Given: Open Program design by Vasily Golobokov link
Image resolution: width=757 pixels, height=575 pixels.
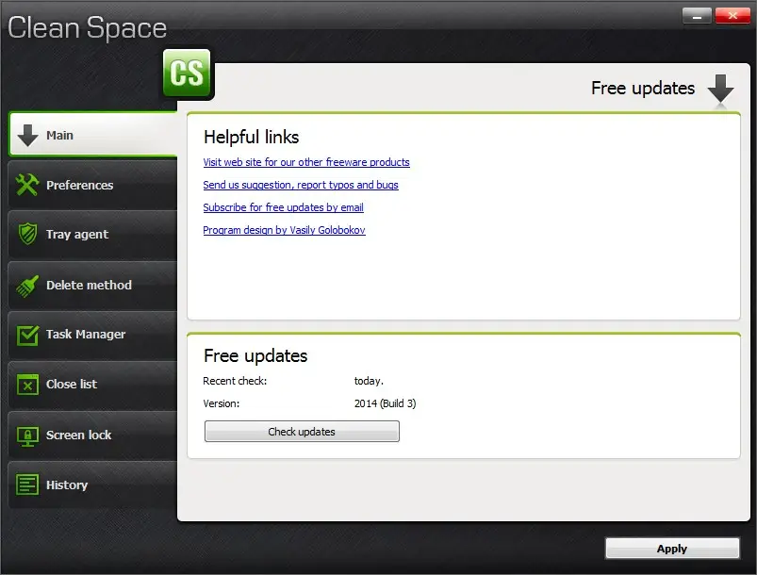Looking at the screenshot, I should 284,230.
